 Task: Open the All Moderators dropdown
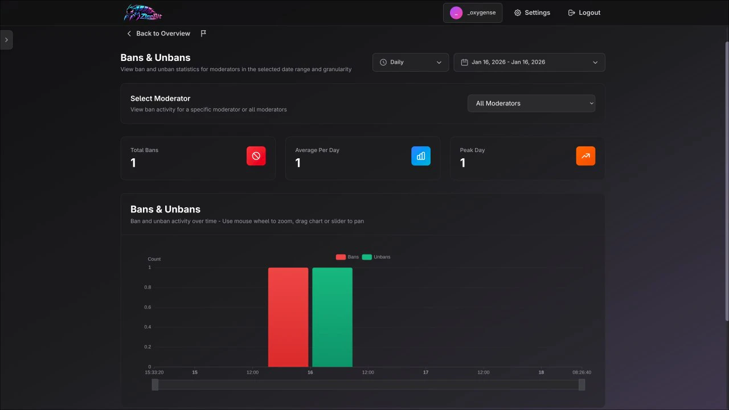(531, 103)
